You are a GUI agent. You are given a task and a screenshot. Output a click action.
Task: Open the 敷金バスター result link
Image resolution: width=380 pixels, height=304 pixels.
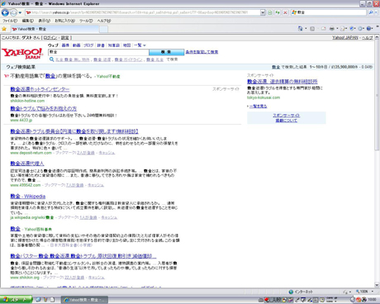click(x=83, y=256)
